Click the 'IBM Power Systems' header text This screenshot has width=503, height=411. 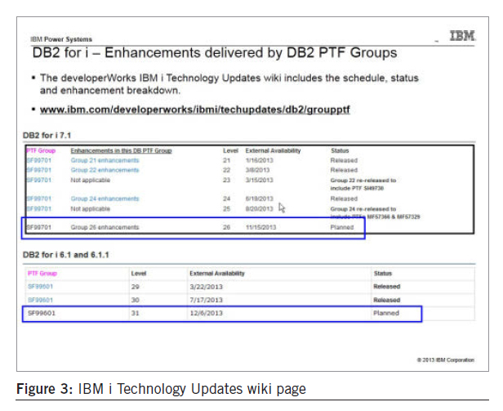pos(61,39)
